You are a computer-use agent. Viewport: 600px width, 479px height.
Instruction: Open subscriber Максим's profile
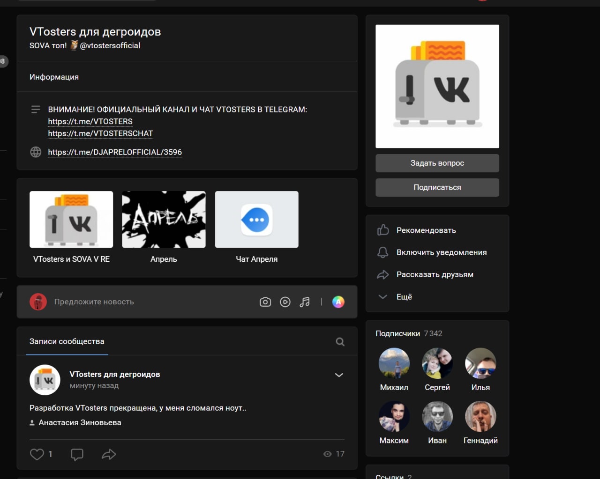pos(394,416)
